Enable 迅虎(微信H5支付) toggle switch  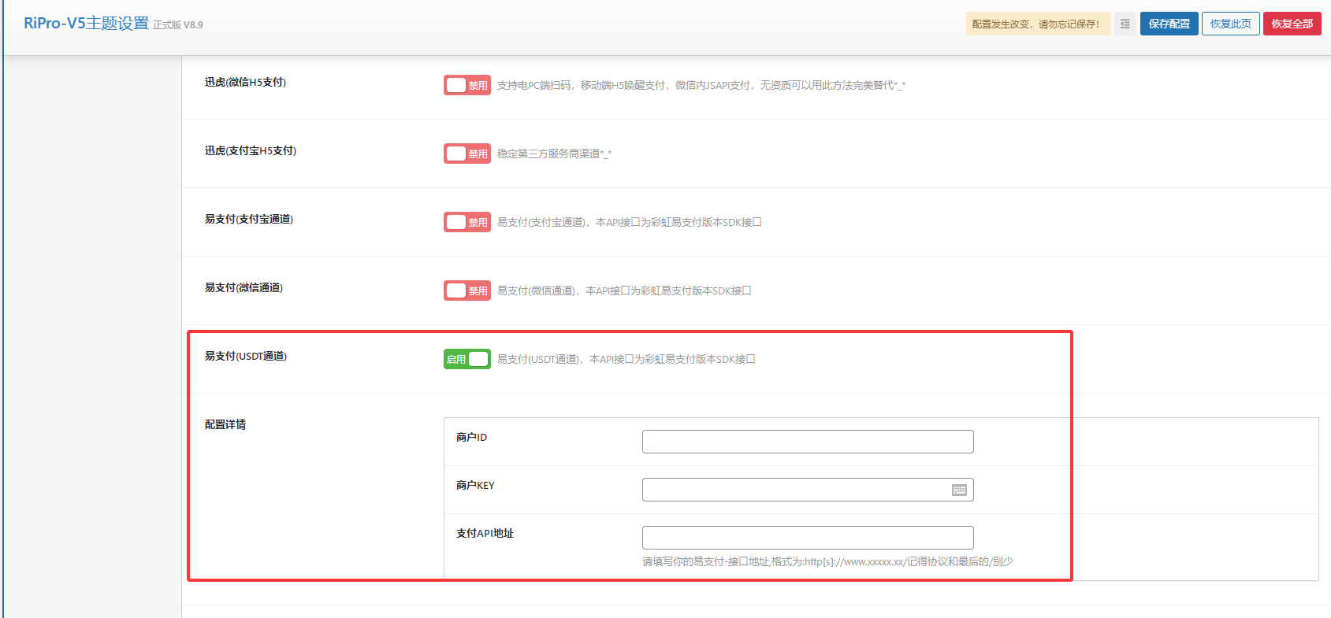(x=467, y=85)
